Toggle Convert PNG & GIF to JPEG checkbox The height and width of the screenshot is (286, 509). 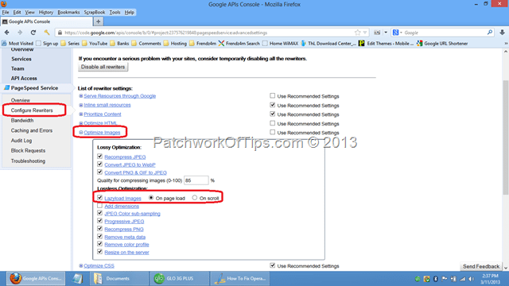click(x=99, y=172)
